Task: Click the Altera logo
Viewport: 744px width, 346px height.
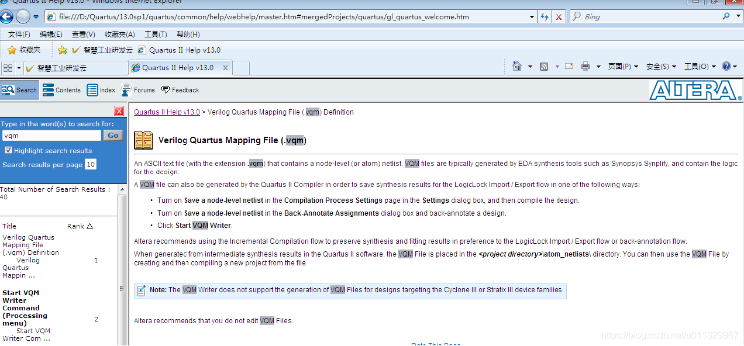Action: 695,91
